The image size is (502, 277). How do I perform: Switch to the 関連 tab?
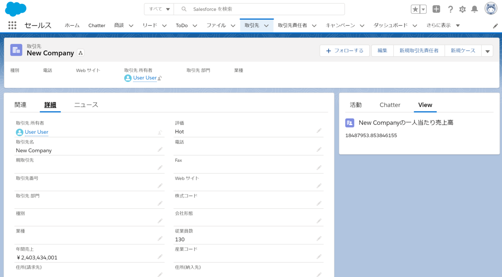pyautogui.click(x=20, y=105)
